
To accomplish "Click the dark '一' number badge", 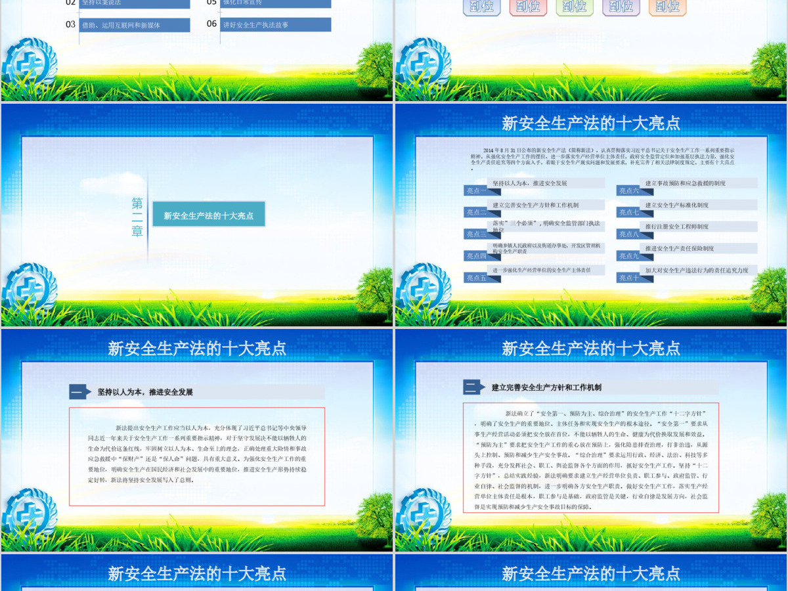I will click(80, 392).
